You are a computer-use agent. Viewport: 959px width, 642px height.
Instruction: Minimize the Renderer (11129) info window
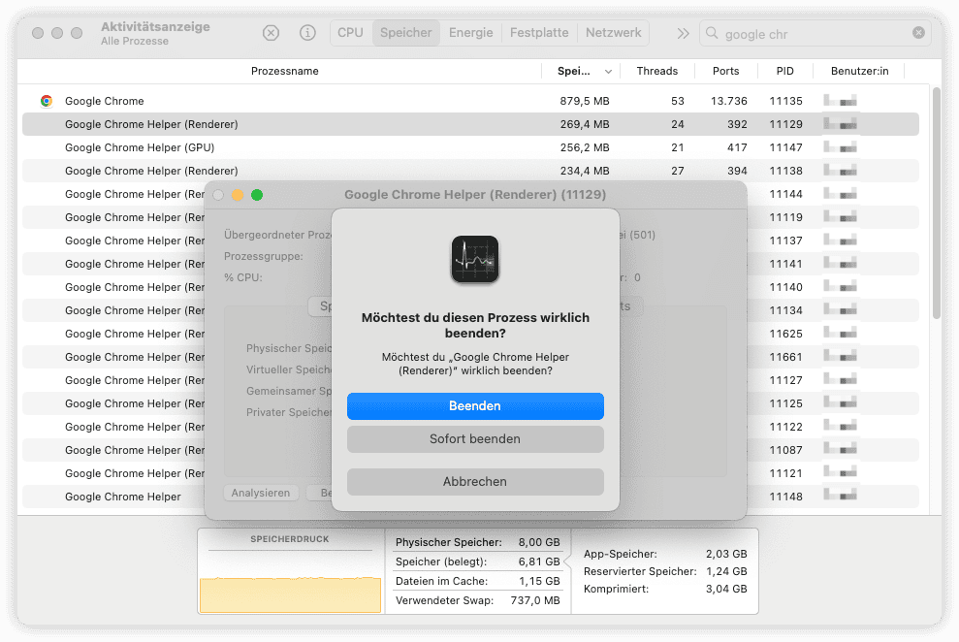(238, 195)
